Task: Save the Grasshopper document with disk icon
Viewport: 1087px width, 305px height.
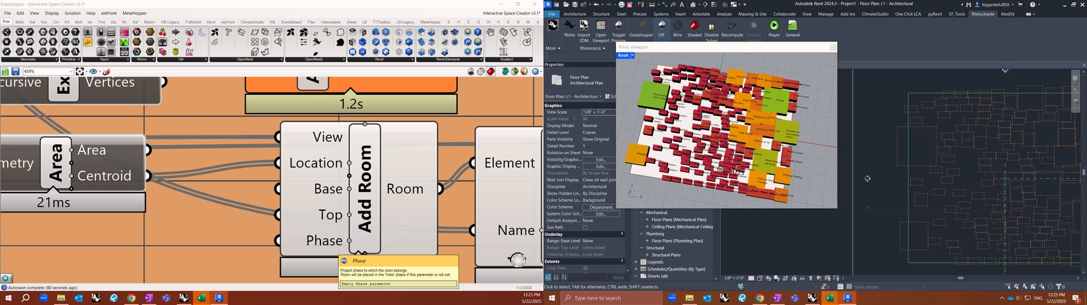Action: pyautogui.click(x=15, y=71)
